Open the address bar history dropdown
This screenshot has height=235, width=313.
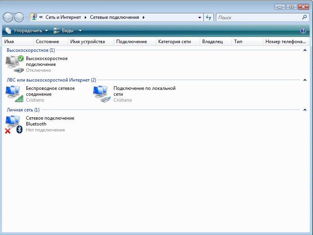200,18
